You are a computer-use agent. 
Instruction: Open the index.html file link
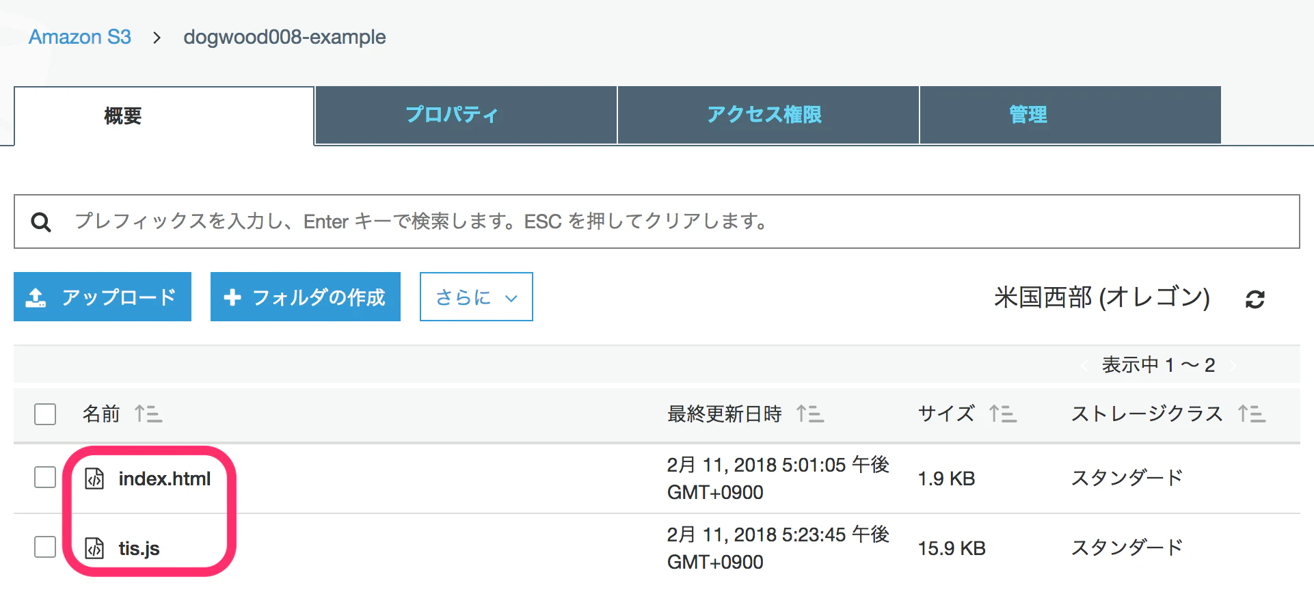coord(165,478)
